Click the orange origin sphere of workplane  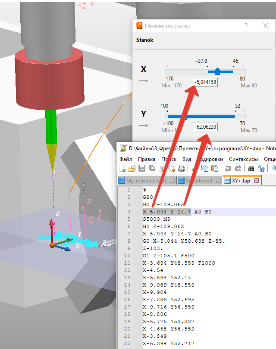tap(52, 245)
